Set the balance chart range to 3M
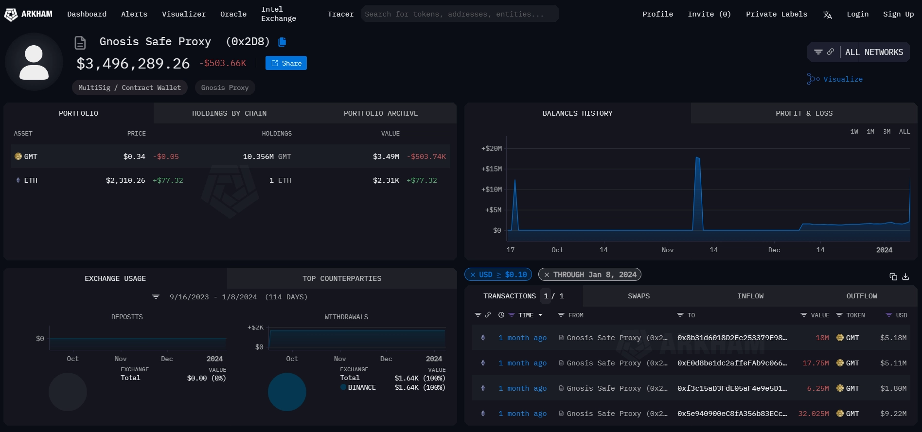This screenshot has height=432, width=922. tap(887, 132)
